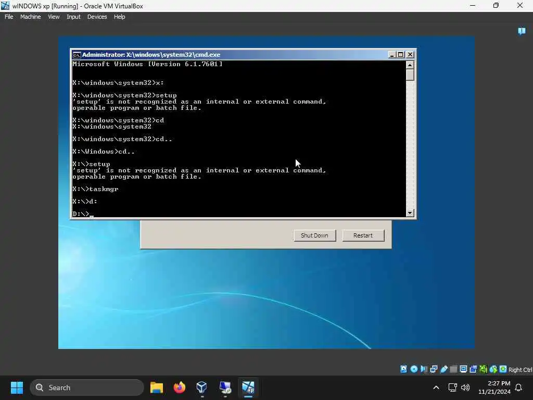Click the 'X:\>d:' command line
The height and width of the screenshot is (400, 533).
[85, 202]
